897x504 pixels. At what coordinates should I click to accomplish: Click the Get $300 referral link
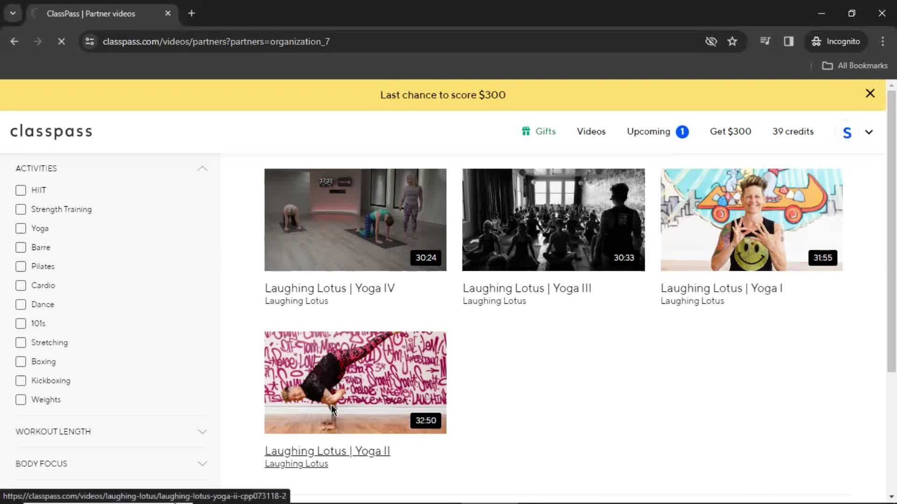[730, 132]
